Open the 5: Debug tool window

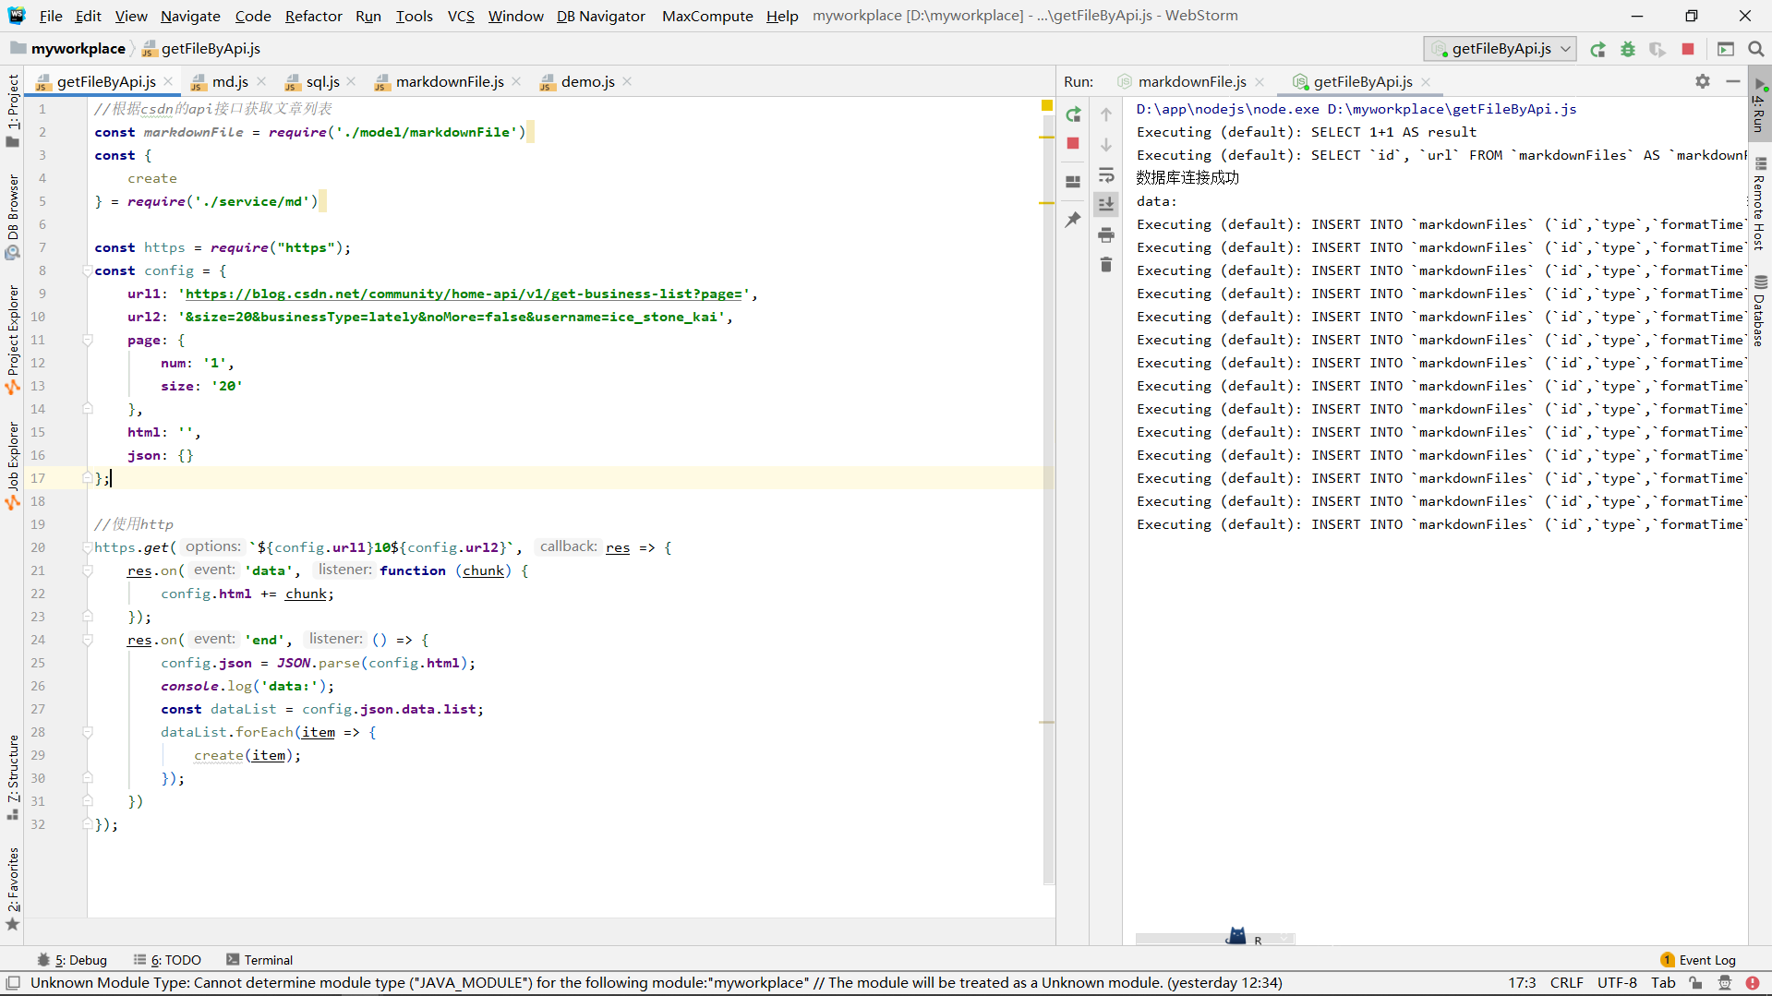tap(71, 960)
